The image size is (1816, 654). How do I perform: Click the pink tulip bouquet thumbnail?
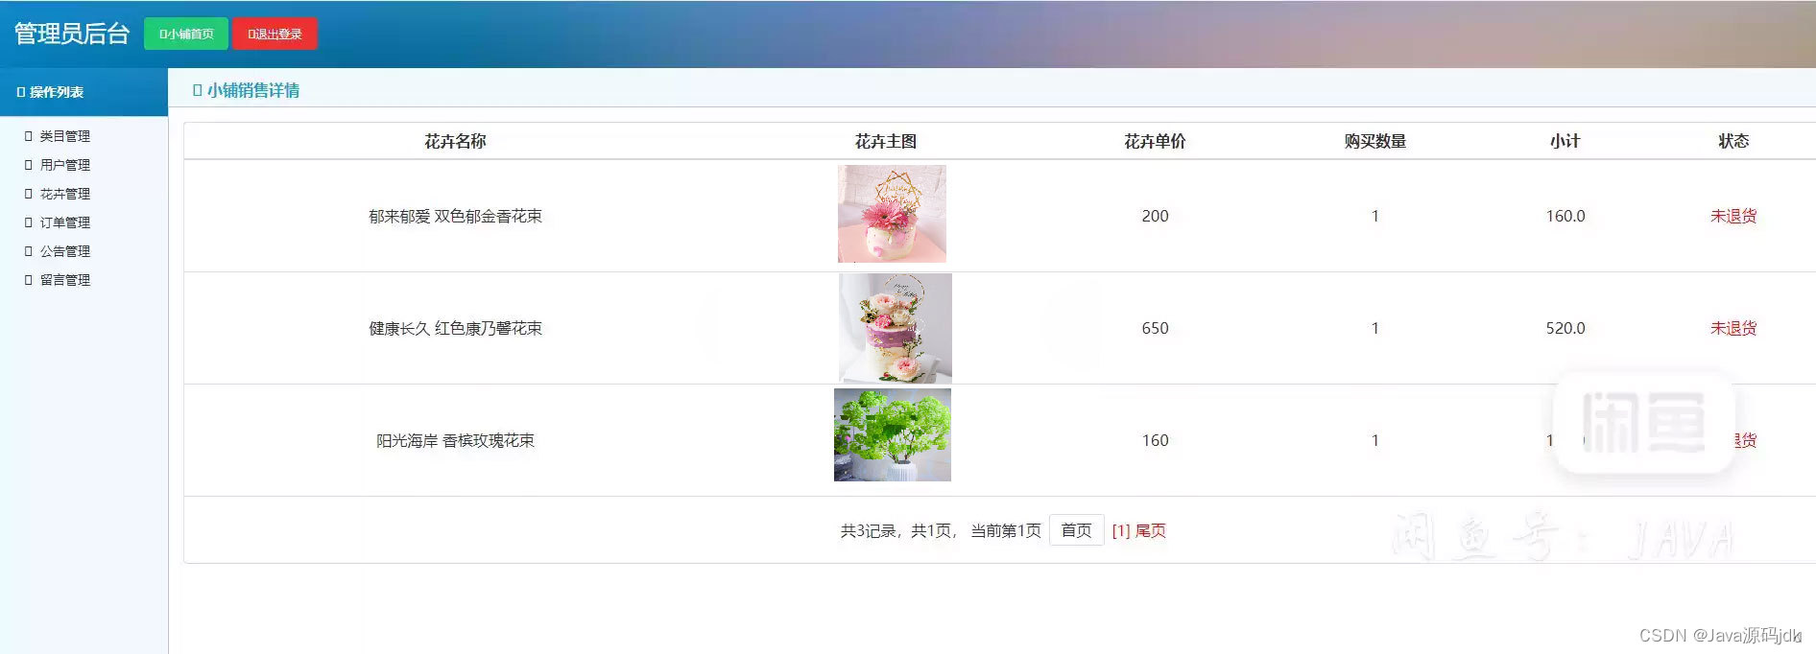point(892,214)
